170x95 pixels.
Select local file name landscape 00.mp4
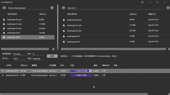coord(14,20)
